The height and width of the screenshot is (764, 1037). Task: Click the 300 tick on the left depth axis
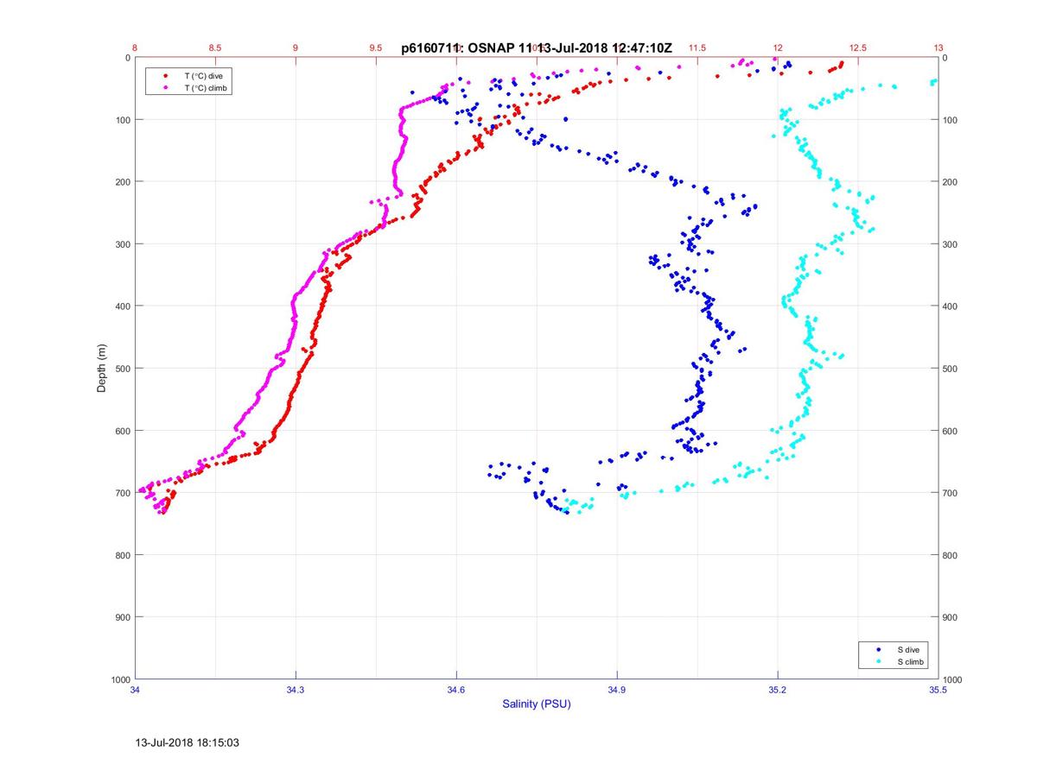click(122, 244)
